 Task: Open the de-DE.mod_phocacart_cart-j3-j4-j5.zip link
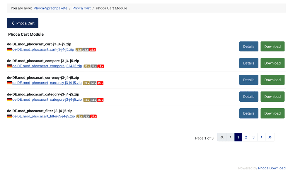43,50
